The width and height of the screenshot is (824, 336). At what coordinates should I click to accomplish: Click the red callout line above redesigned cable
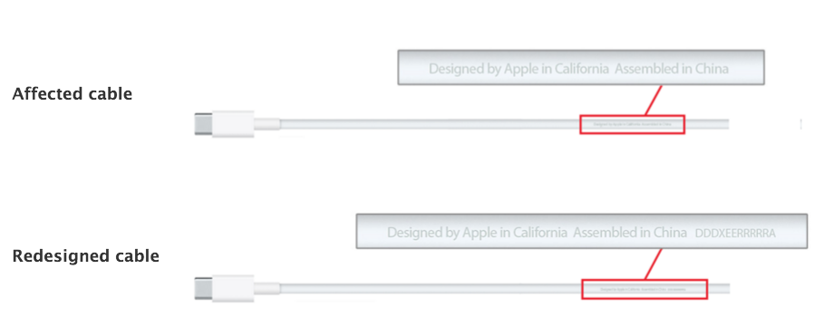pos(654,264)
